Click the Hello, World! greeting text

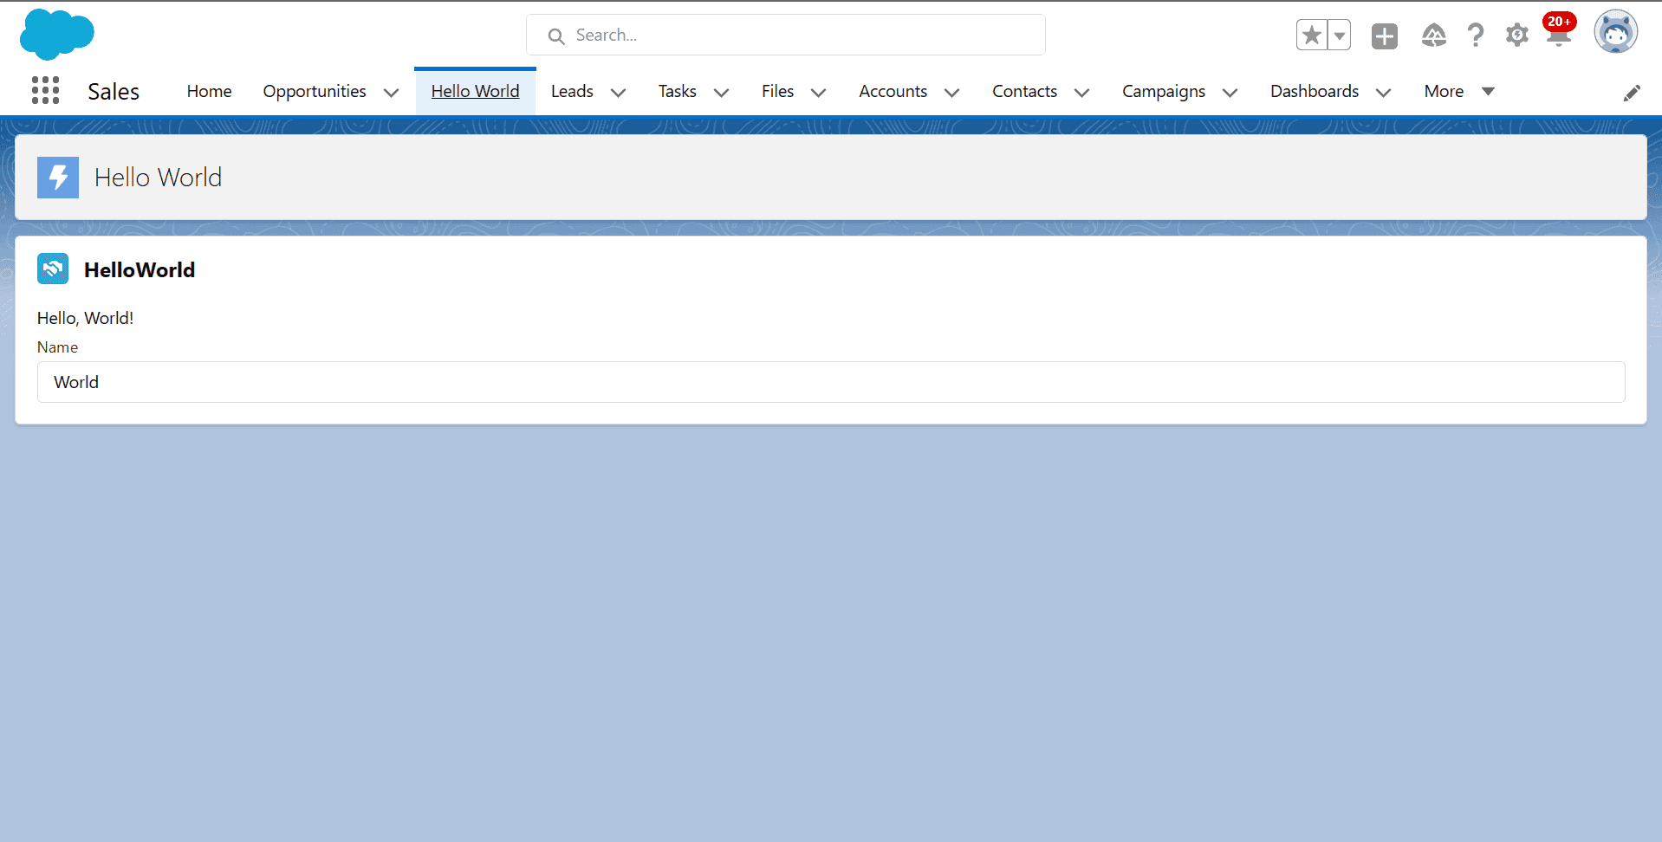coord(85,318)
